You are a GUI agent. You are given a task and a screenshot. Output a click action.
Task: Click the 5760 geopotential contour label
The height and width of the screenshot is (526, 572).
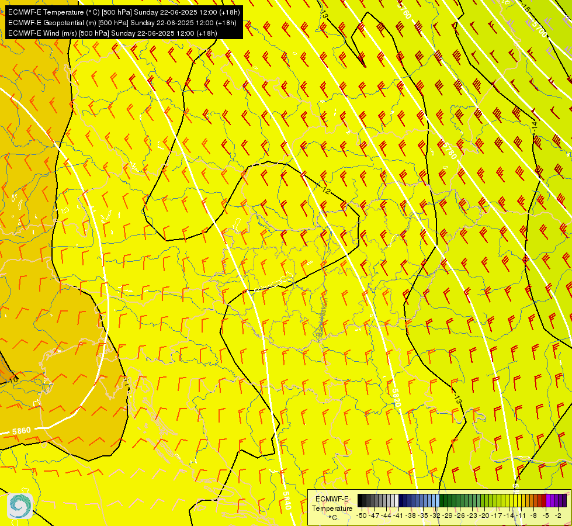point(404,11)
